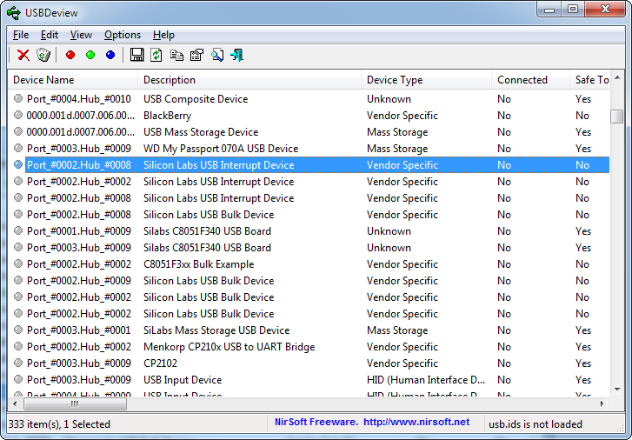This screenshot has width=632, height=440.
Task: Click the horizontal scrollbar right arrow
Action: tap(602, 403)
